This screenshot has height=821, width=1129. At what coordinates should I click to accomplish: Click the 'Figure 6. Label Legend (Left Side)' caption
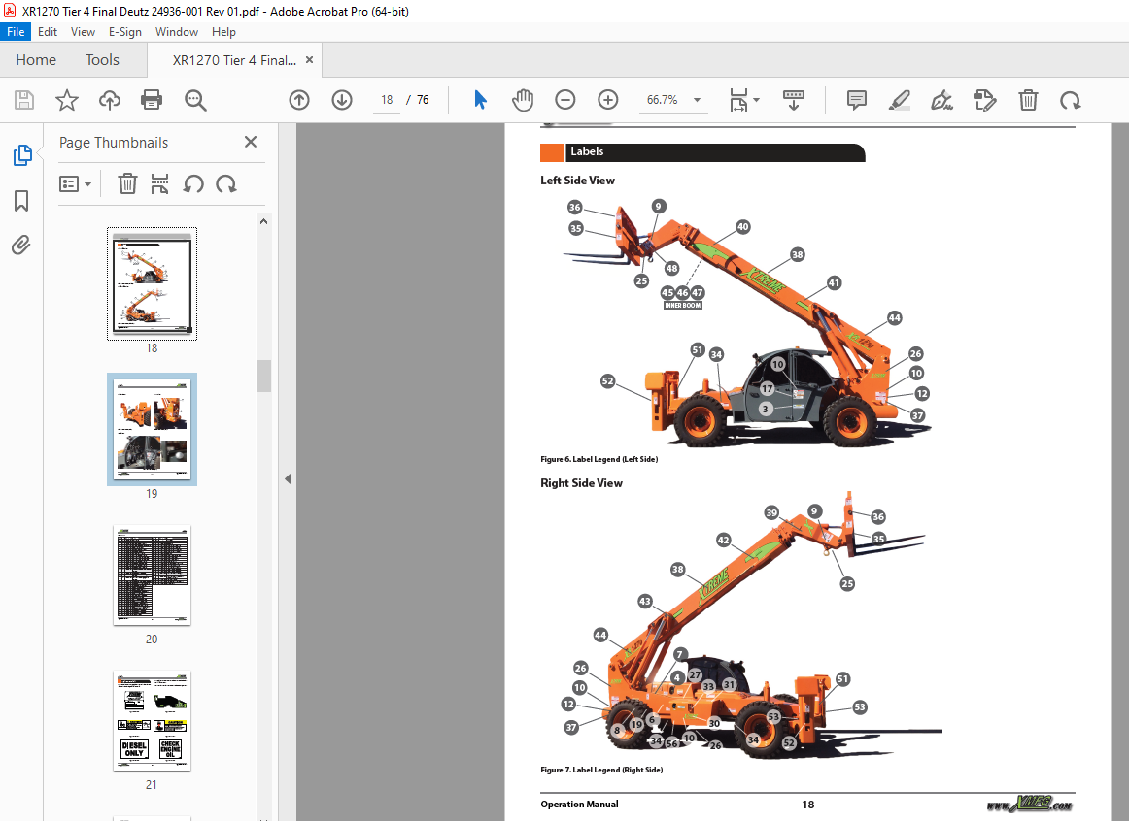[x=599, y=459]
